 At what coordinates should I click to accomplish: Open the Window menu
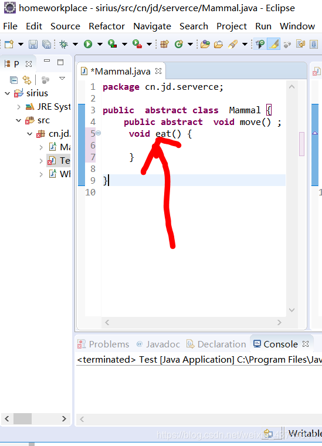tap(297, 26)
